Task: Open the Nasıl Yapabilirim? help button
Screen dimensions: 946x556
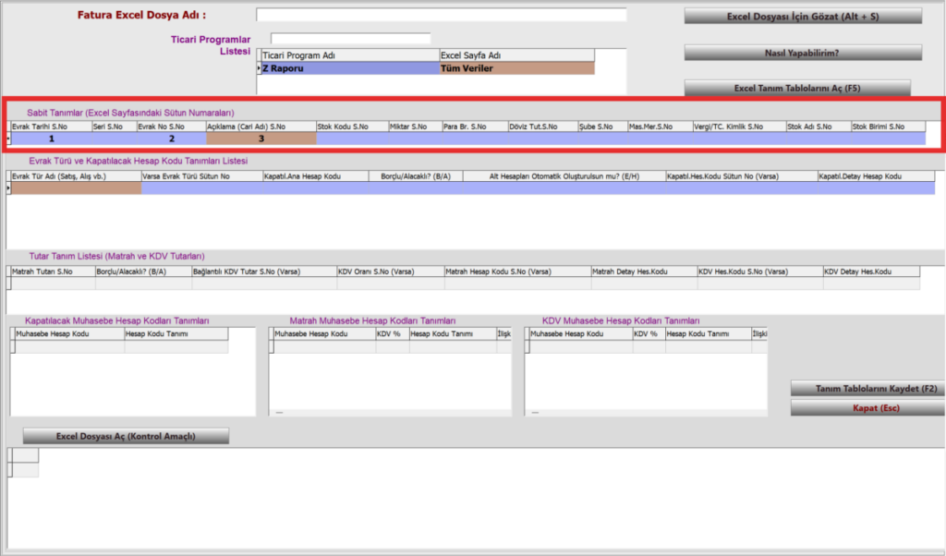Action: (803, 53)
